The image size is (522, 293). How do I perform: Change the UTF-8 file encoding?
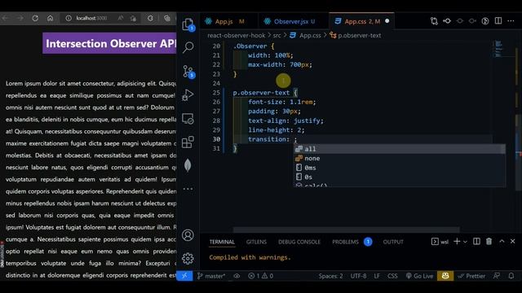click(358, 276)
